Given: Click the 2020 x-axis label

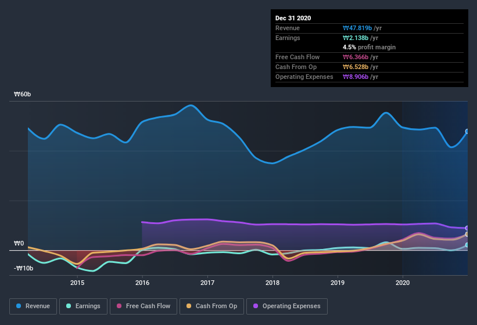Looking at the screenshot, I should click(x=403, y=283).
